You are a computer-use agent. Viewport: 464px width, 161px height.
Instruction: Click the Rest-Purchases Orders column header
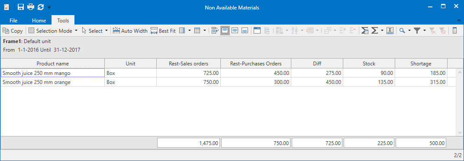[x=256, y=64]
